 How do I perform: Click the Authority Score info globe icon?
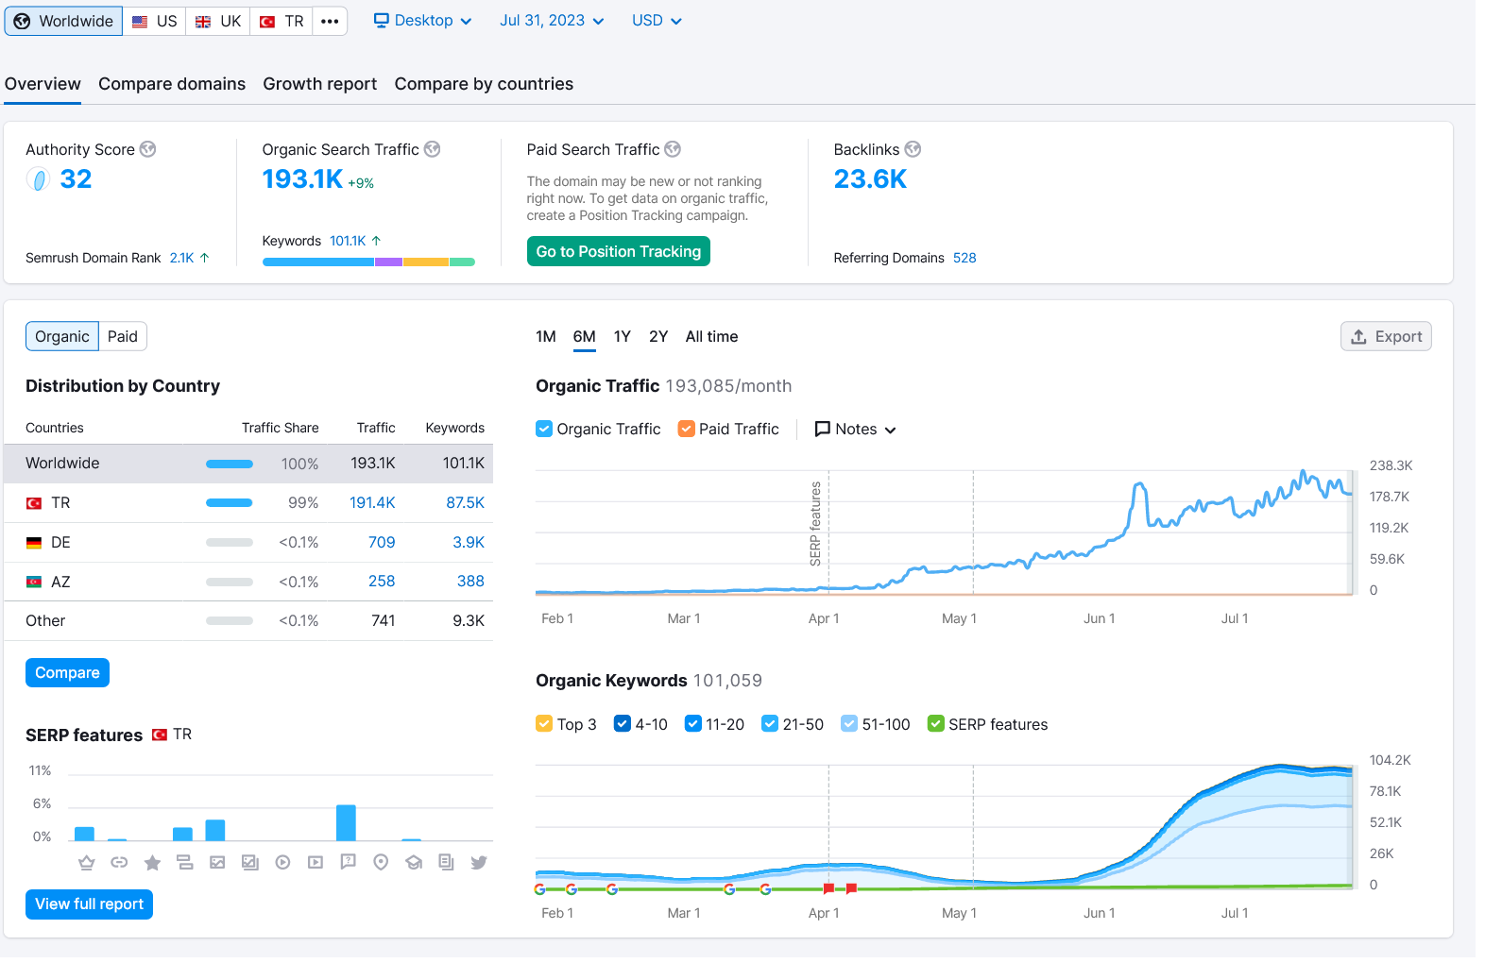(x=147, y=149)
